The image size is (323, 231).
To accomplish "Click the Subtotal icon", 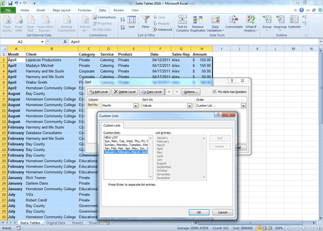I will coord(294,22).
